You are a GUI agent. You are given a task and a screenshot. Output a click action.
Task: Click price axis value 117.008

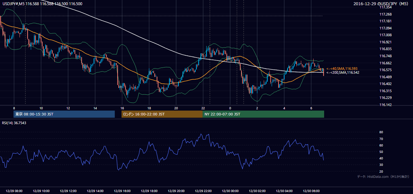click(385, 35)
